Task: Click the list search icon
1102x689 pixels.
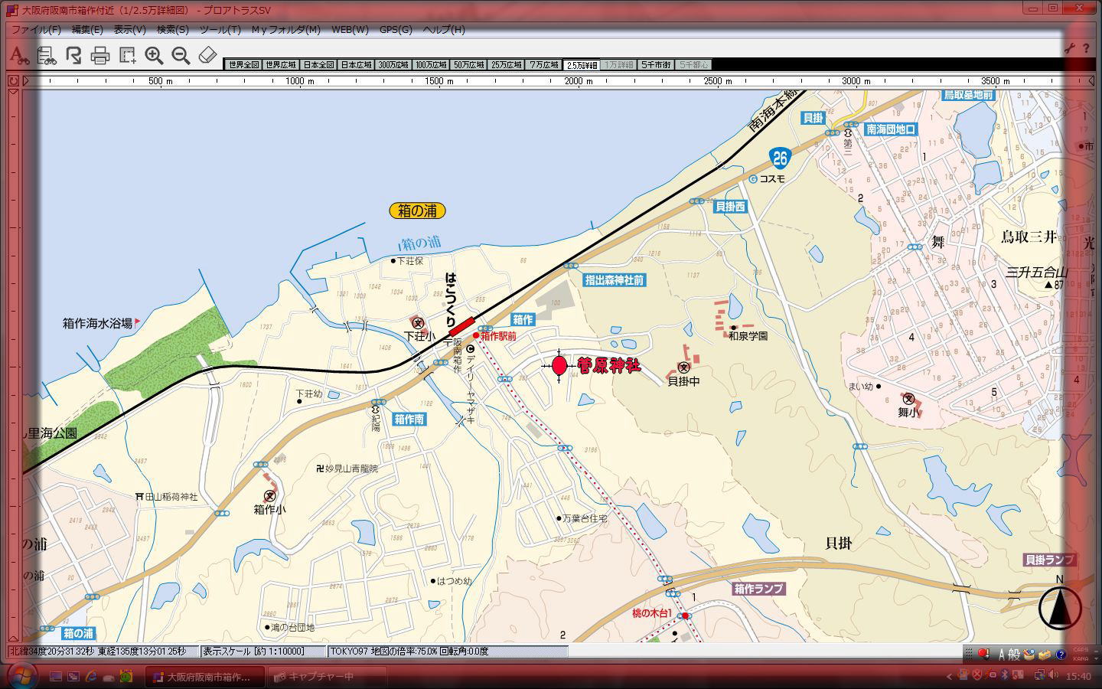Action: point(47,55)
